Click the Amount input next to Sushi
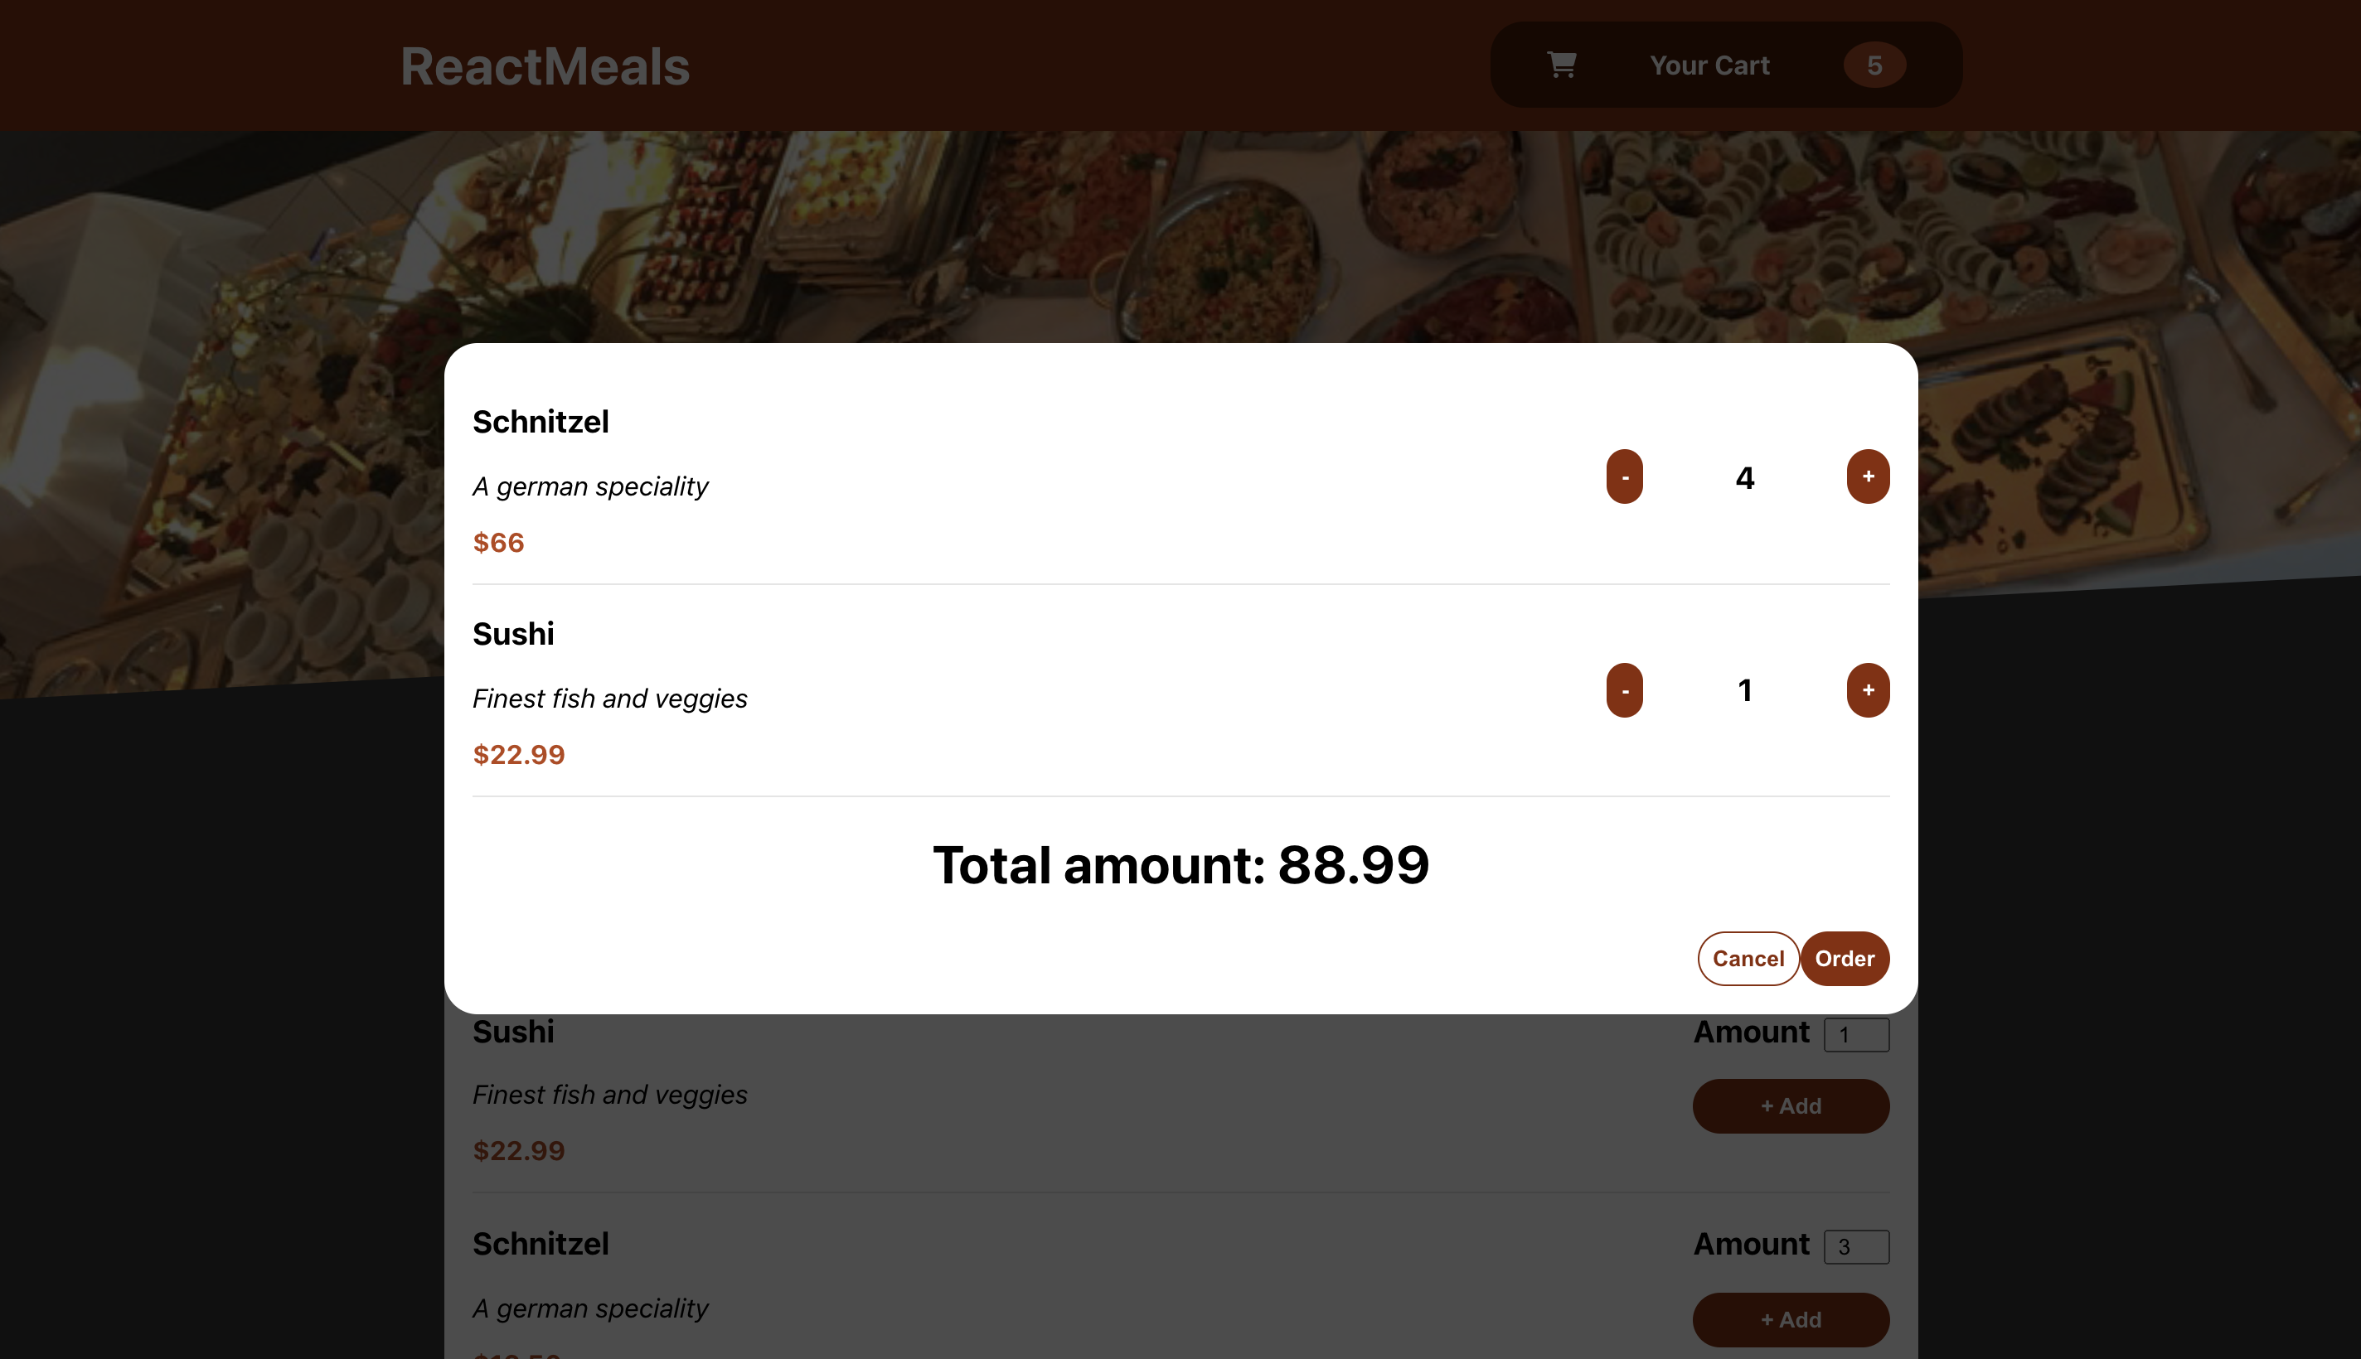This screenshot has height=1359, width=2361. pyautogui.click(x=1856, y=1034)
